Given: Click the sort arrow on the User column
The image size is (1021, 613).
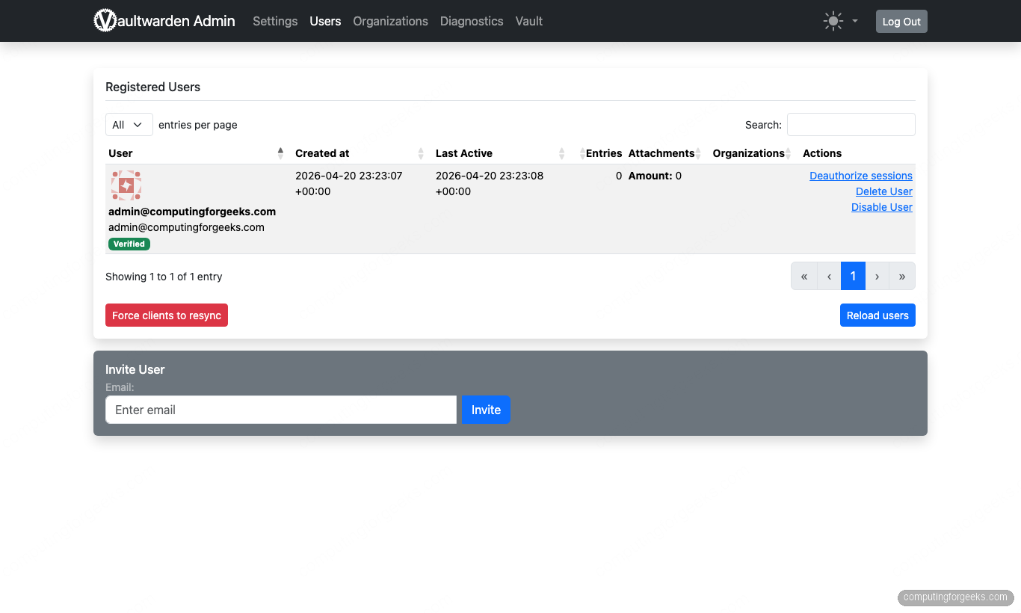Looking at the screenshot, I should point(280,153).
